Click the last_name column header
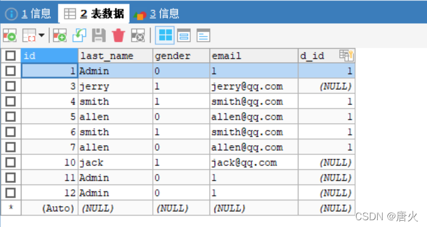This screenshot has height=227, width=427. coord(116,56)
